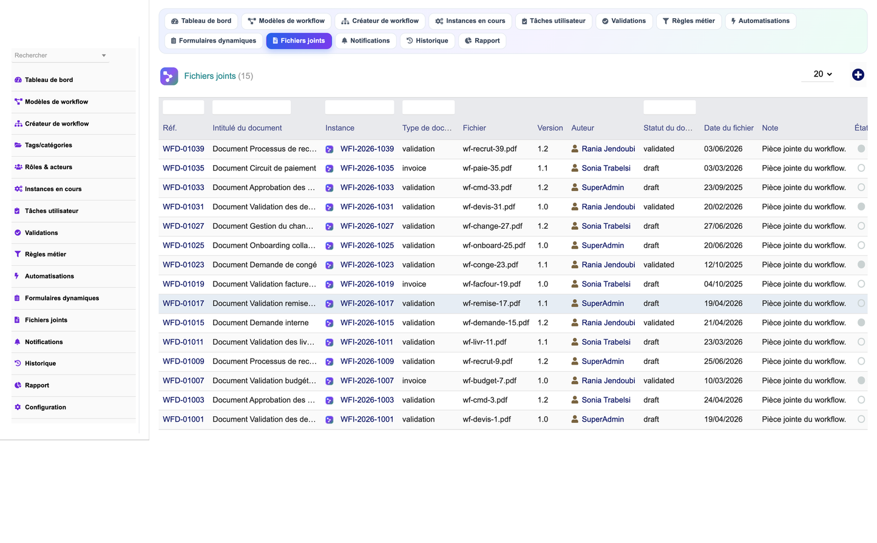Sort by Date du fichier column header
877x543 pixels.
pyautogui.click(x=729, y=128)
